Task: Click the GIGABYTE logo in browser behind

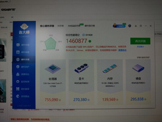Action: tap(8, 10)
